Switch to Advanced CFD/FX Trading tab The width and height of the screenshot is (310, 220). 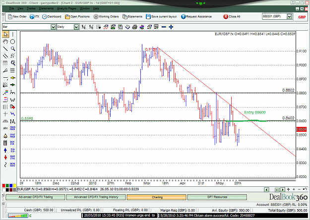pos(36,197)
